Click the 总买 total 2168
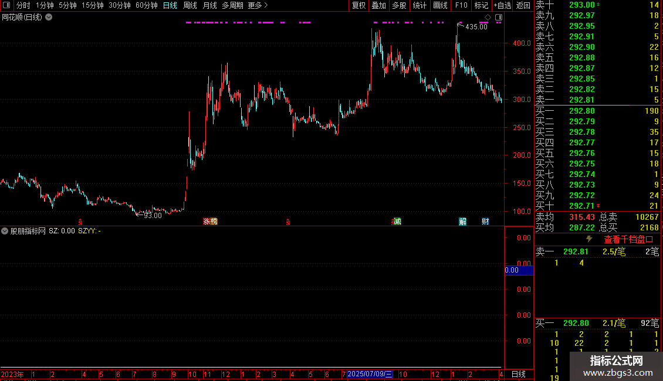 tap(650, 227)
